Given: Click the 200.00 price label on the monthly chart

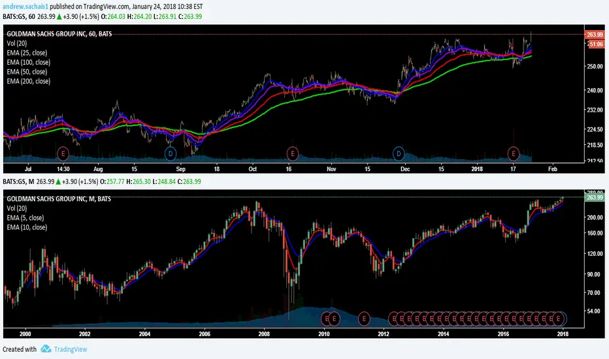Looking at the screenshot, I should pyautogui.click(x=595, y=217).
